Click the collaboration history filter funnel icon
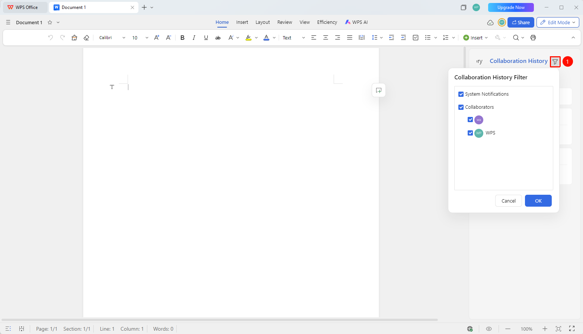 pos(555,62)
